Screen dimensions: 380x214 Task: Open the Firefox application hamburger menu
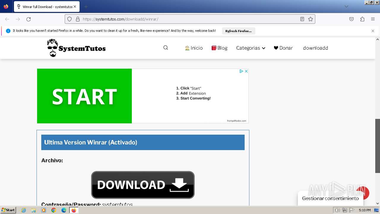tap(373, 19)
